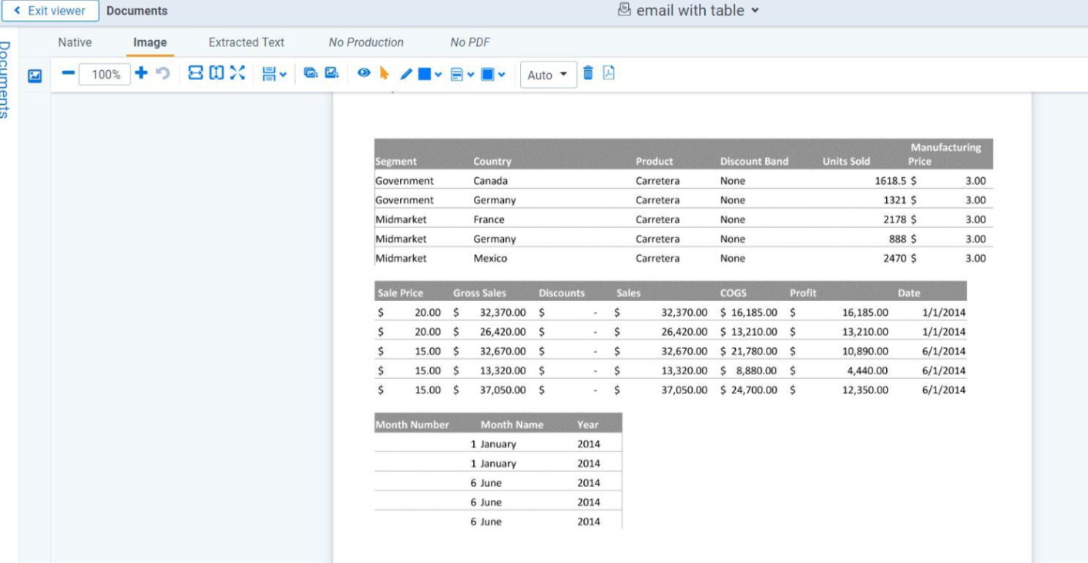Click the No PDF tab
The image size is (1088, 563).
pos(470,42)
